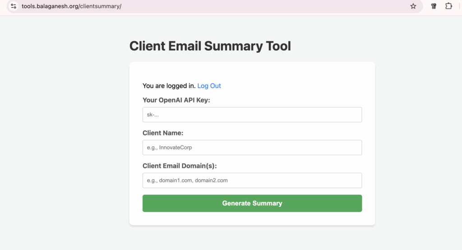Open the Extensions puzzle-piece menu
This screenshot has width=462, height=250.
coord(449,6)
